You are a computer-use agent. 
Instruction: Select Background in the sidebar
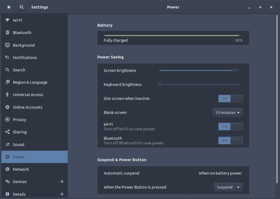pos(35,45)
